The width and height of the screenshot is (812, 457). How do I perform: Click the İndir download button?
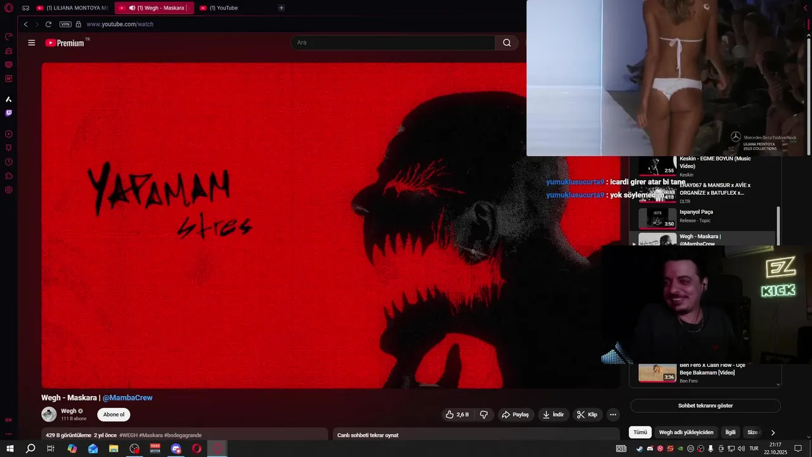coord(553,414)
